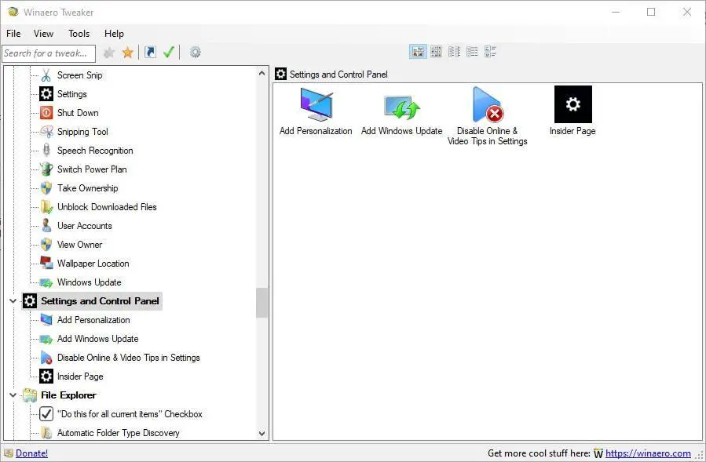Toggle the "Do this for all current items" checkbox icon

[x=46, y=414]
